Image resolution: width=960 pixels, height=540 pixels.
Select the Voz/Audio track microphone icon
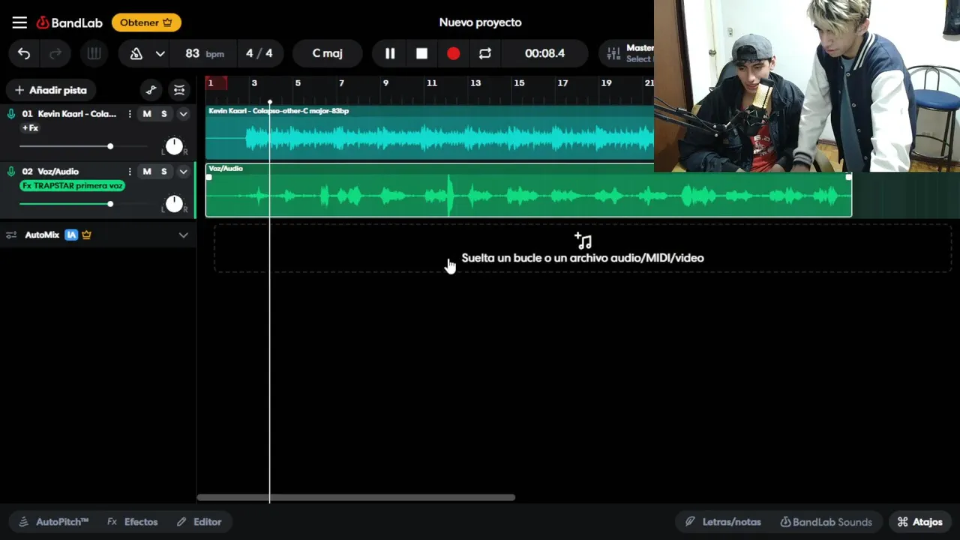coord(11,172)
